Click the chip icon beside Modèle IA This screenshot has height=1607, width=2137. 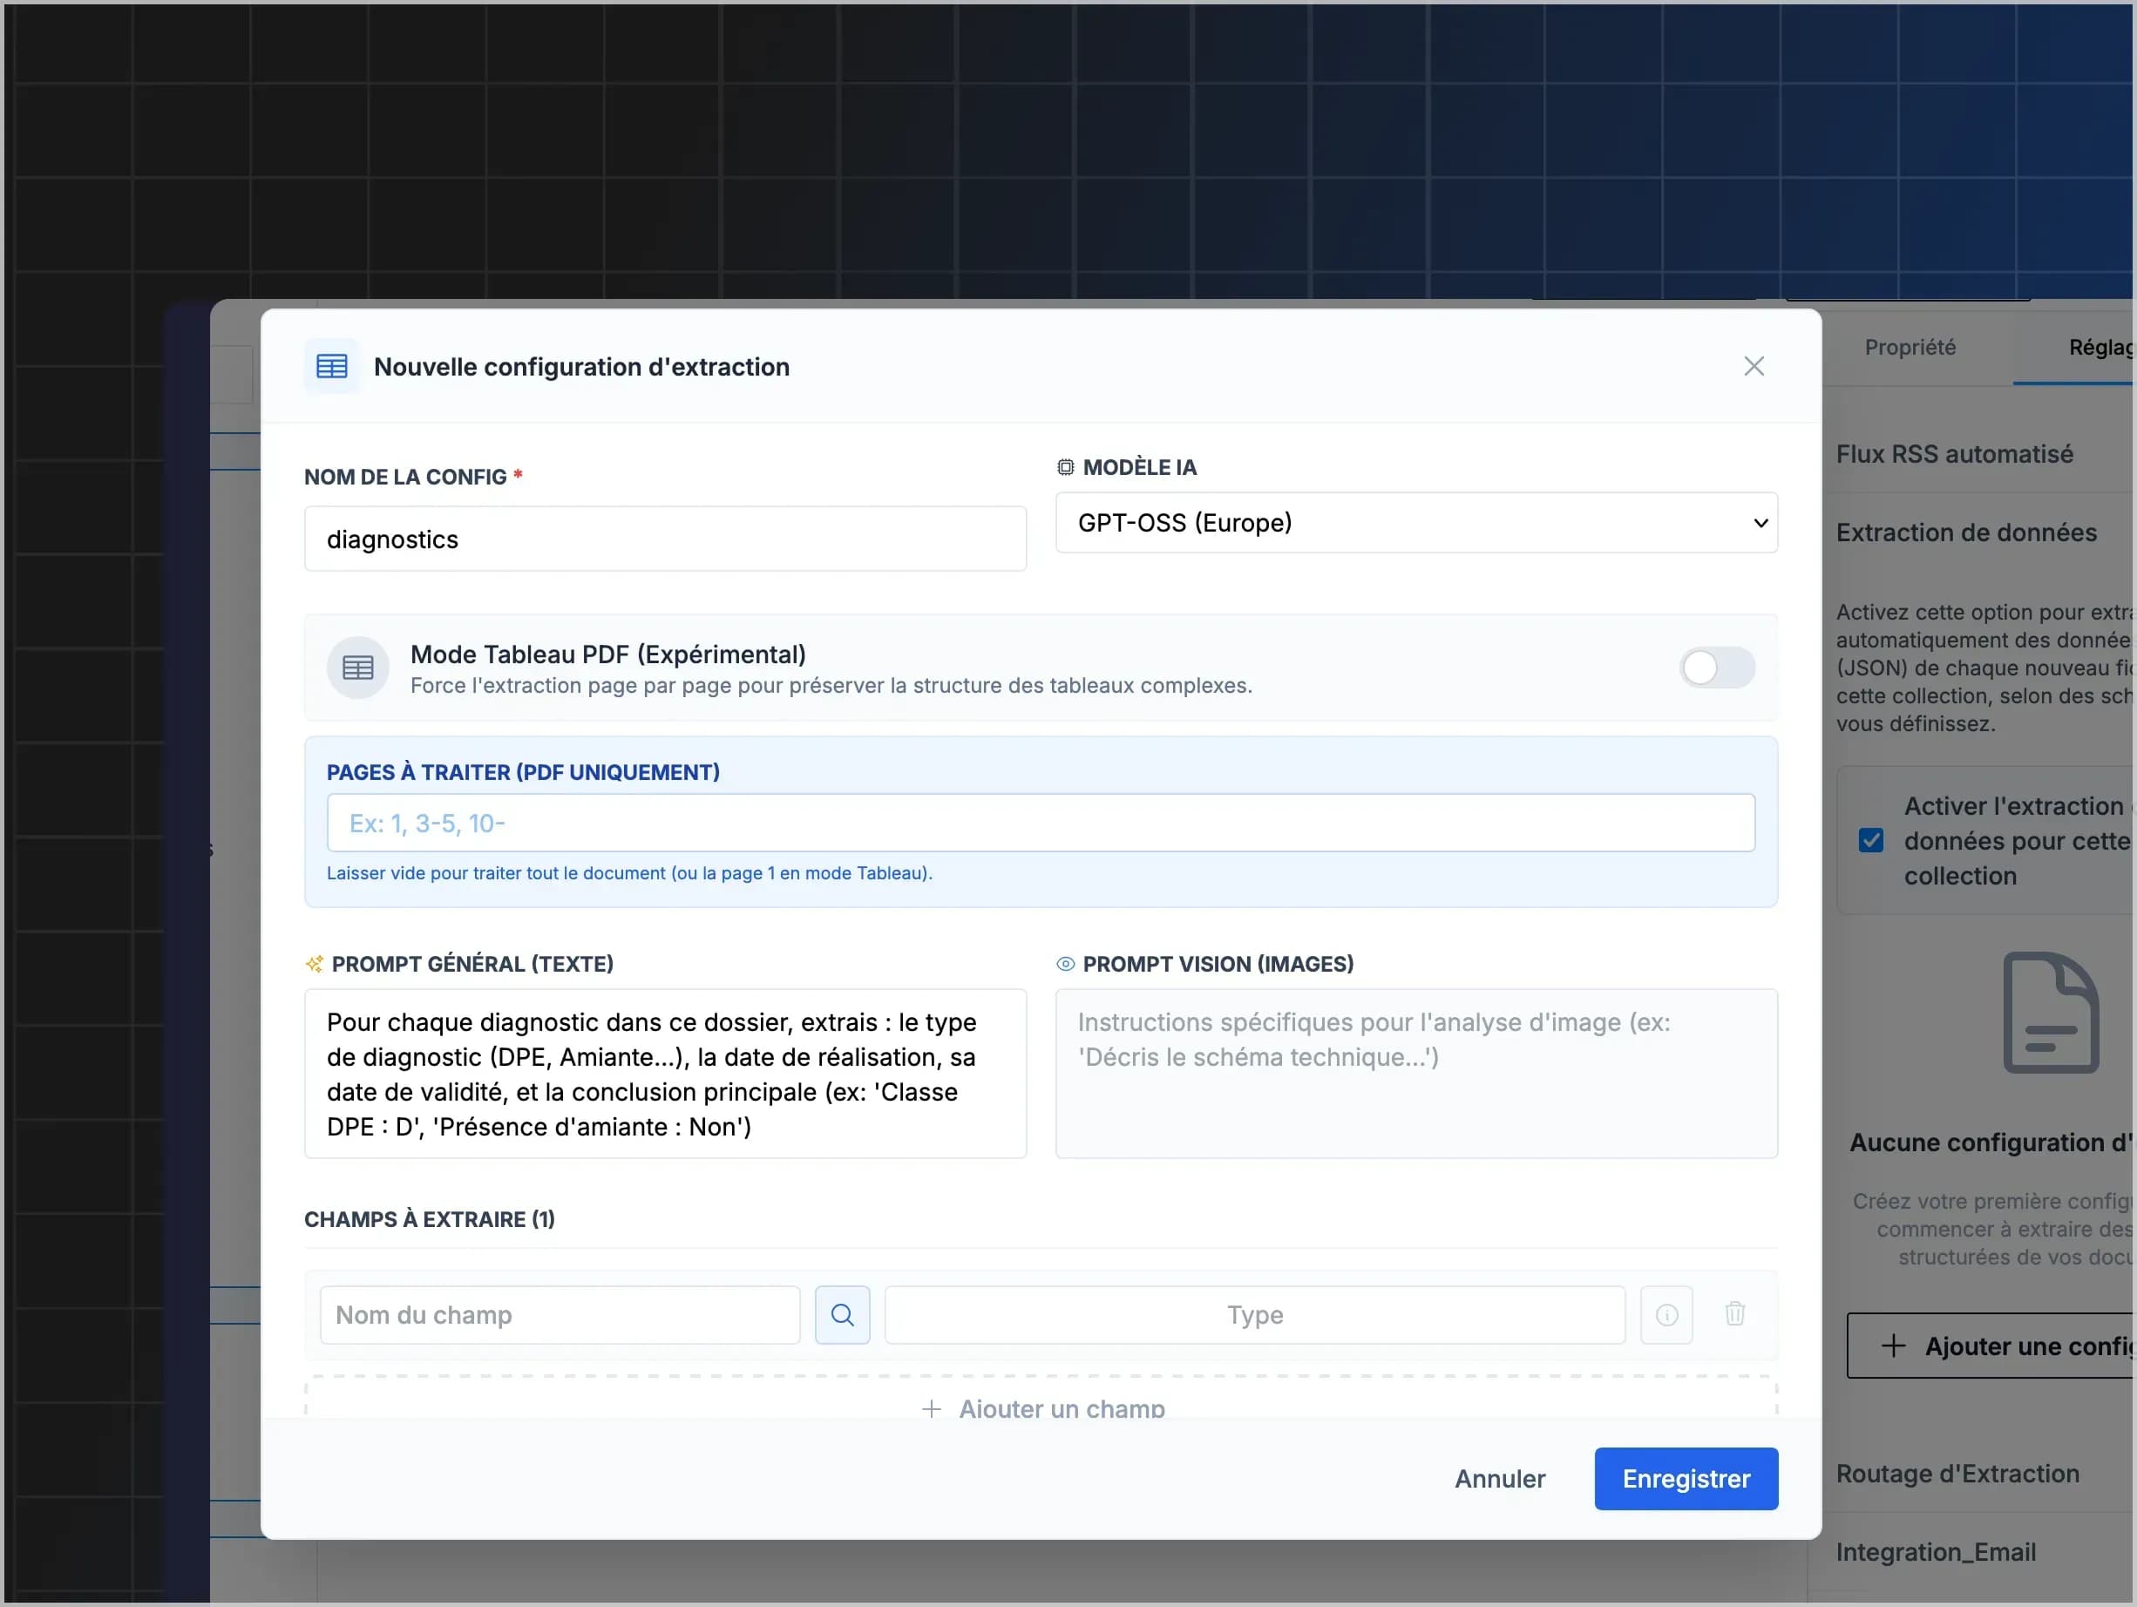point(1065,467)
